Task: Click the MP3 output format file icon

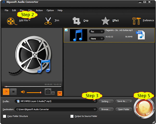Action: pyautogui.click(x=141, y=35)
